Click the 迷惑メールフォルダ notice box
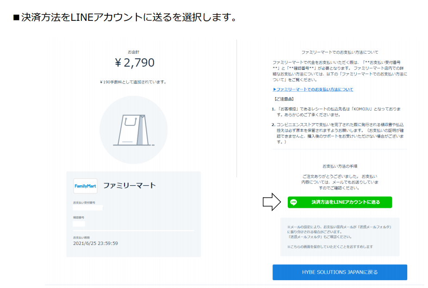428x288 pixels. pos(340,237)
